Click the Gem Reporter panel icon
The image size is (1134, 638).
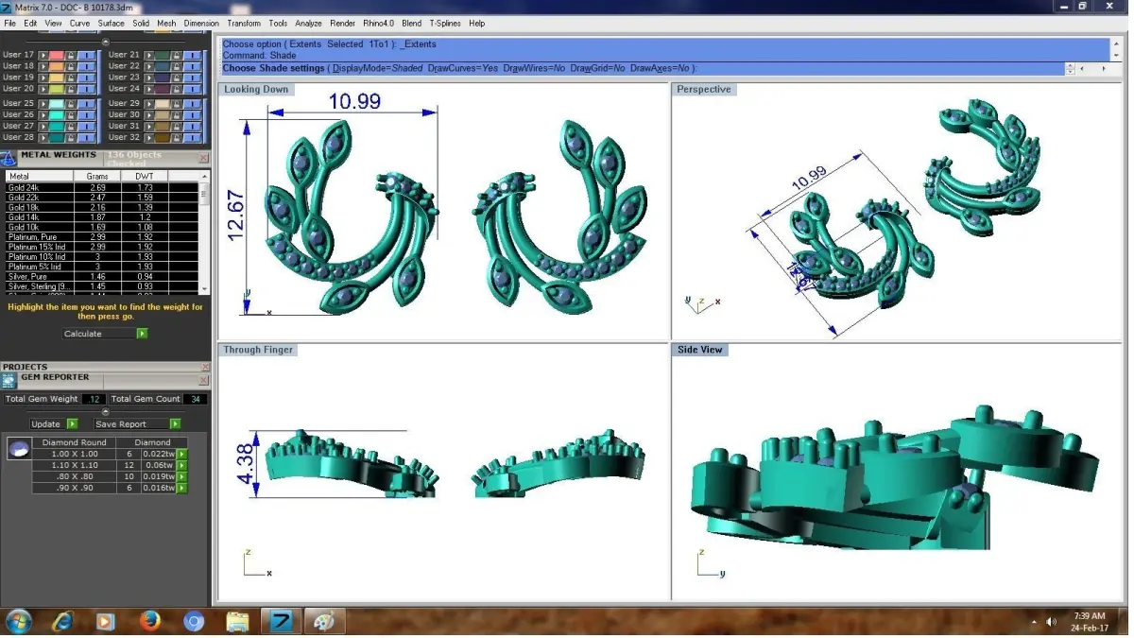click(x=8, y=381)
